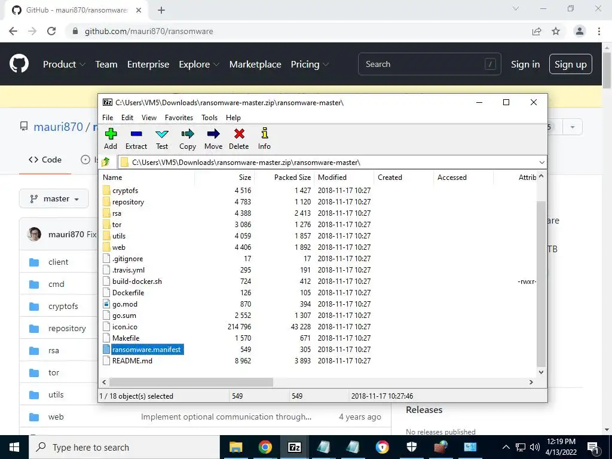Open the master branch dropdown on GitHub
Image resolution: width=612 pixels, height=459 pixels.
(x=54, y=199)
